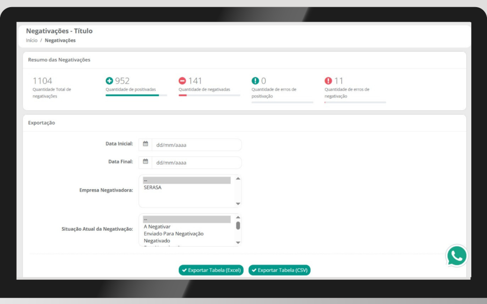Click the positivadas green progress bar

point(133,95)
